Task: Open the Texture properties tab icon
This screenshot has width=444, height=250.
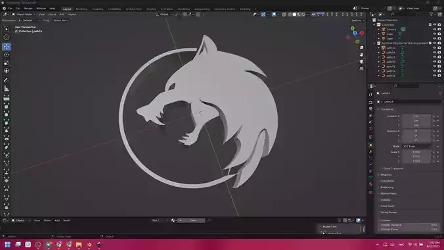Action: click(370, 192)
